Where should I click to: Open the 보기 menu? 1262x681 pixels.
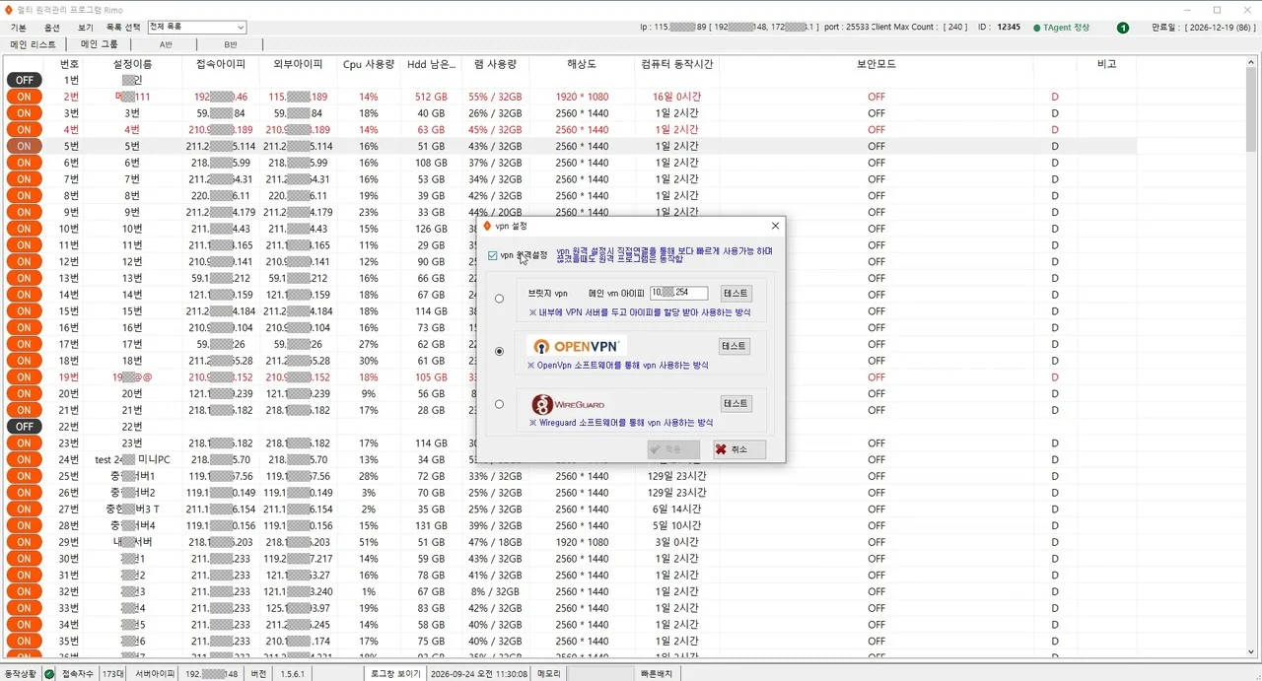click(86, 28)
